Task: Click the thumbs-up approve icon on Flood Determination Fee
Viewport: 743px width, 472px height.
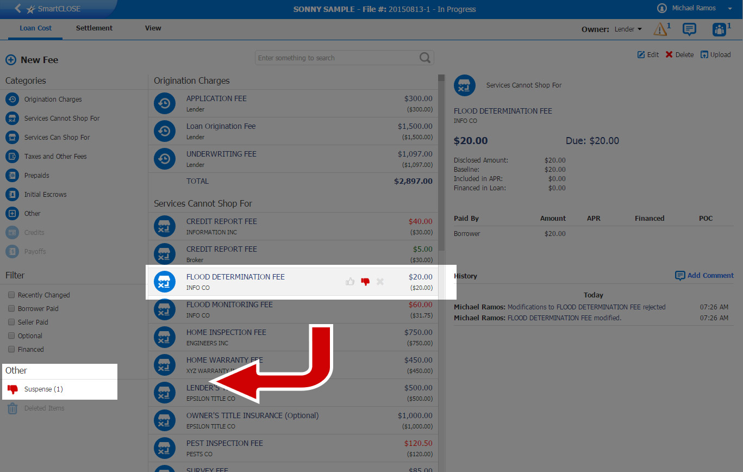Action: (350, 282)
